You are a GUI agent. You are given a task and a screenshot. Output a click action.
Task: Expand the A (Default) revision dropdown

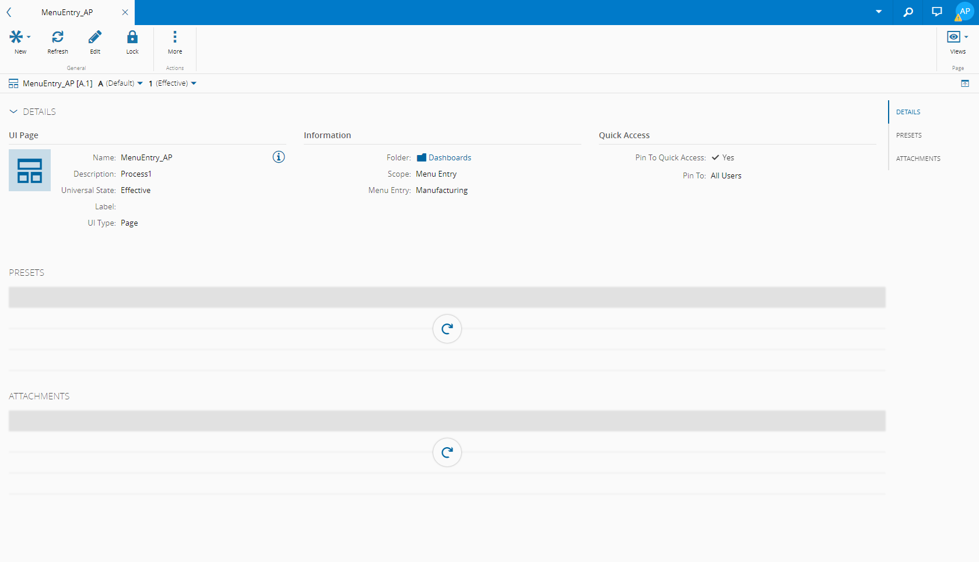(121, 83)
